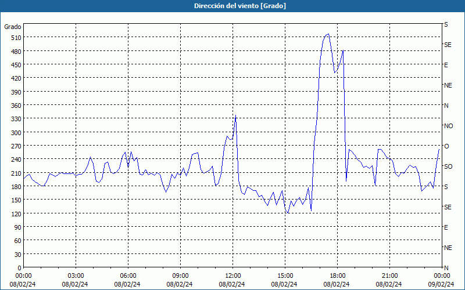Viewport: 465px width, 290px height.
Task: Select the 120 value on the left axis
Action: (16, 213)
